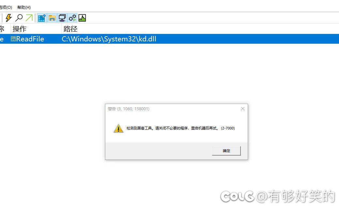Toggle Show File System Activity folder icon

point(52,18)
